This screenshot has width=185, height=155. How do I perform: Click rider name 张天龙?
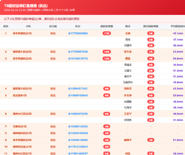pyautogui.click(x=128, y=52)
